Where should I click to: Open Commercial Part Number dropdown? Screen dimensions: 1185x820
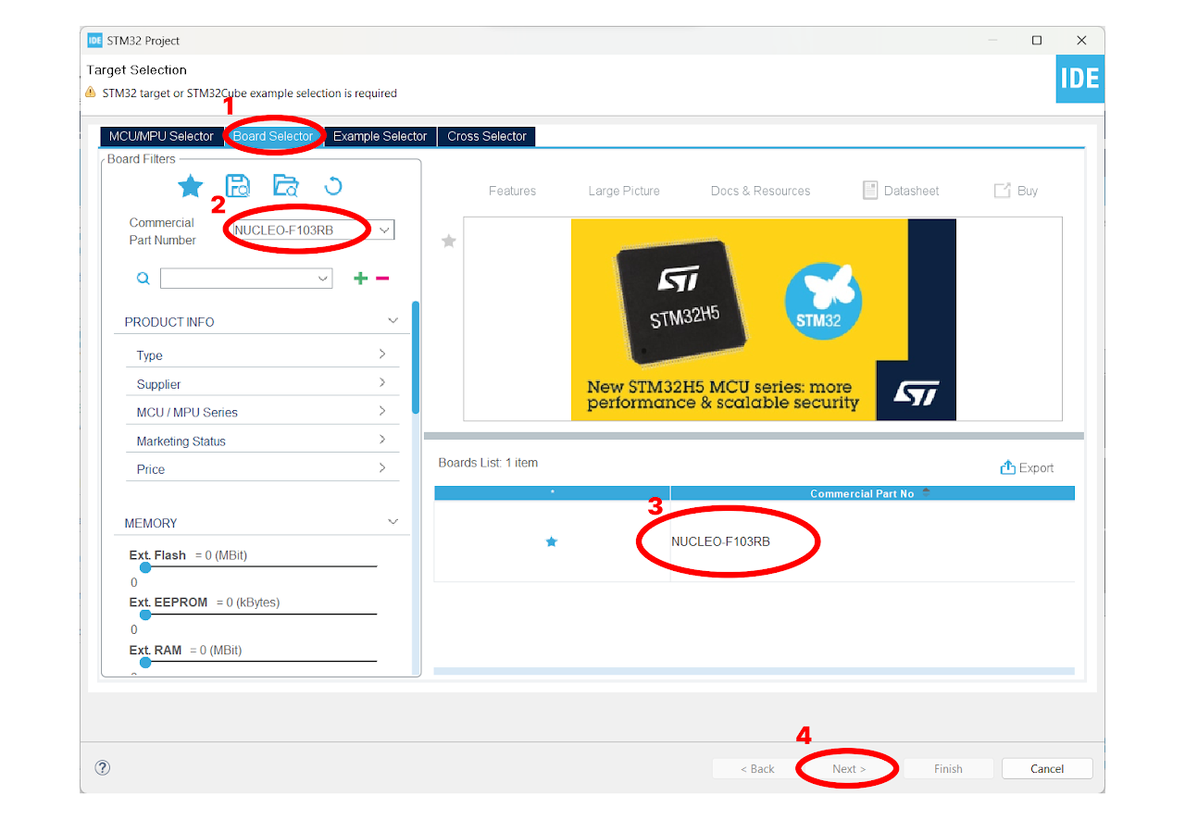pos(385,230)
